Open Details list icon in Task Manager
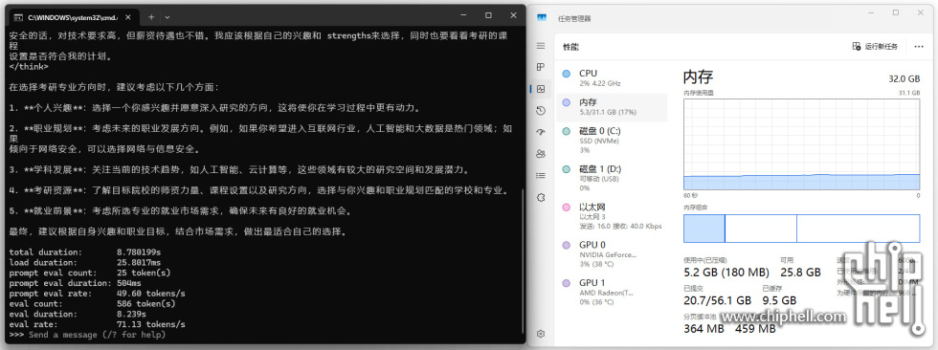Viewport: 938px width, 350px height. (541, 176)
